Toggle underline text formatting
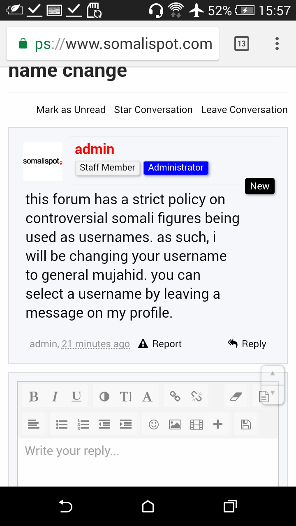The width and height of the screenshot is (296, 526). (76, 397)
